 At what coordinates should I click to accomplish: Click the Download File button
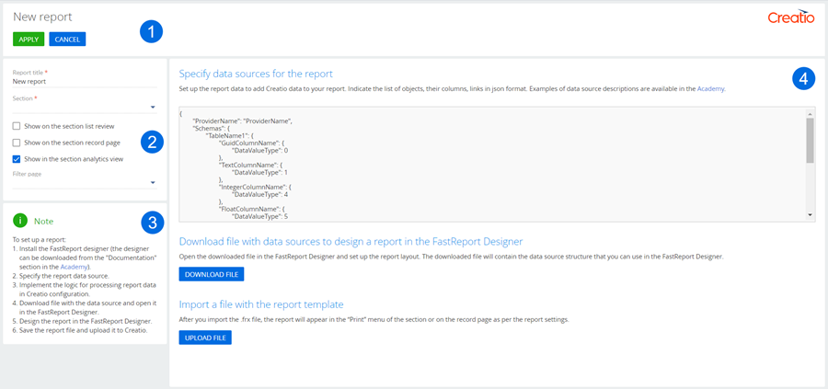212,274
